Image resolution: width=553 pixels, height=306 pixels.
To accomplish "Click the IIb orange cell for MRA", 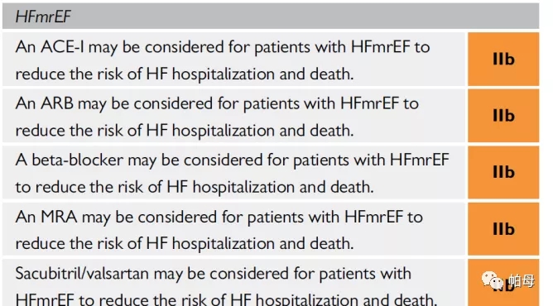I will (503, 229).
